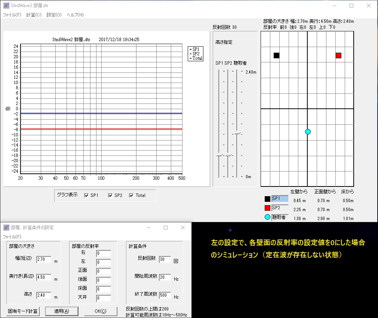Open the ファイル(F) menu in StndWave2 window
This screenshot has width=378, height=318.
(x=12, y=15)
